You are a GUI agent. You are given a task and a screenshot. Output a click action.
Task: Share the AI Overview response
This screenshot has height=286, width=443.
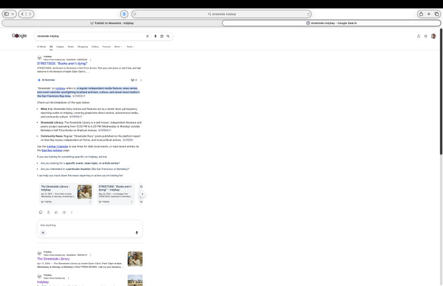[48, 212]
